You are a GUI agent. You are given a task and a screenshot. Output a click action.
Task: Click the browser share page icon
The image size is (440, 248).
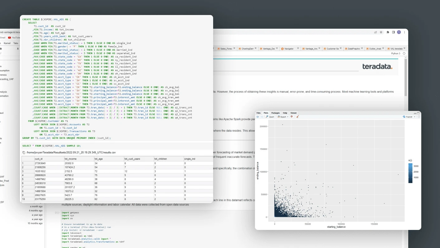click(375, 32)
